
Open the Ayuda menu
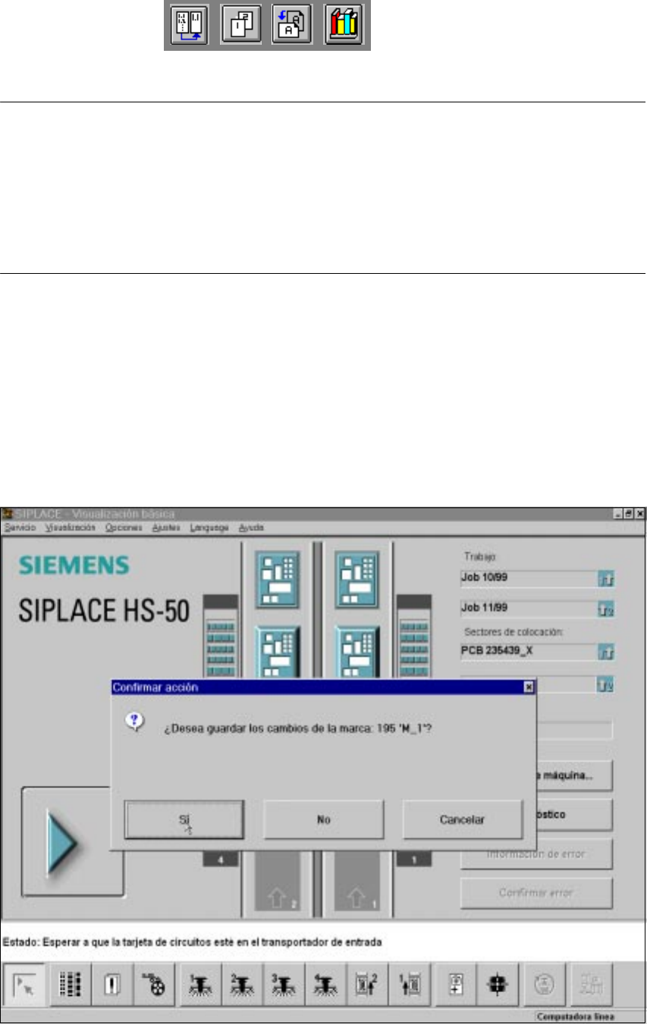[x=251, y=527]
